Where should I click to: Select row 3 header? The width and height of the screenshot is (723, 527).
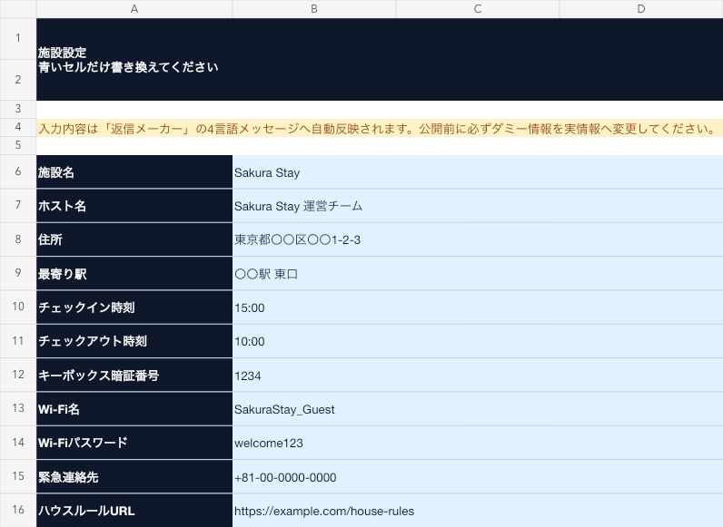[x=18, y=109]
